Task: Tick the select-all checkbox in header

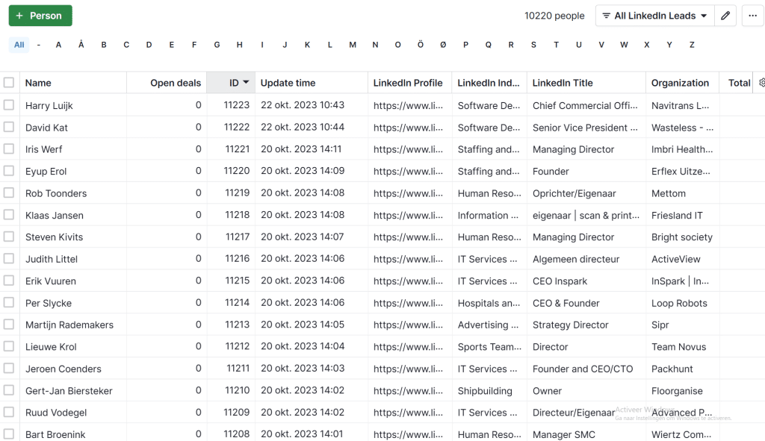Action: click(x=9, y=83)
